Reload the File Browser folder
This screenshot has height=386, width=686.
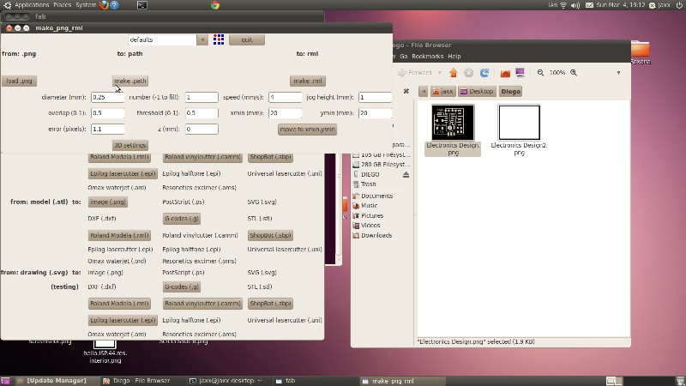click(484, 73)
